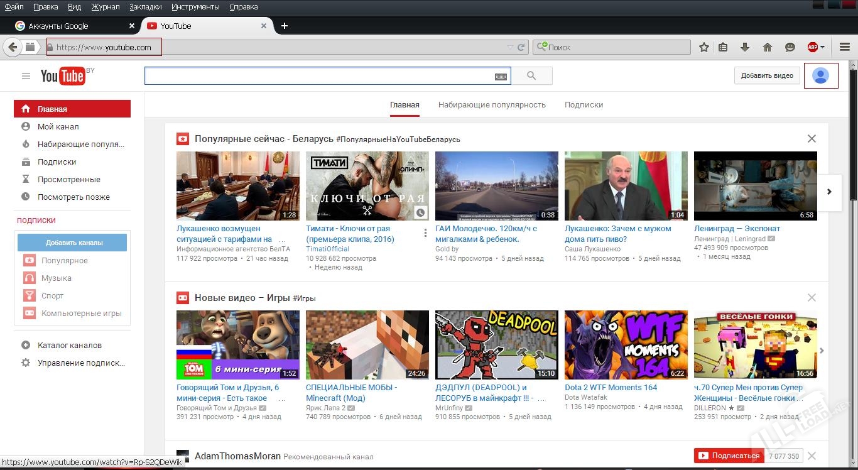Viewport: 858px width, 470px height.
Task: Click the YouTube logo
Action: pos(63,76)
